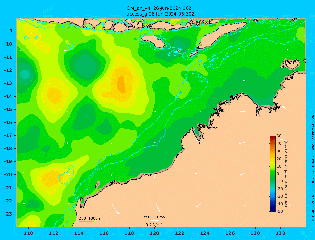Click the green zero level on color bar
The width and height of the screenshot is (315, 240).
273,174
